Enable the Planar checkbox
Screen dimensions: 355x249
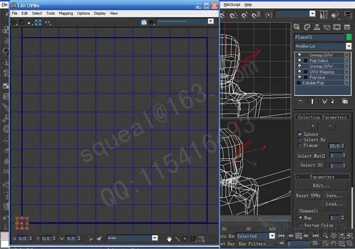(x=299, y=146)
